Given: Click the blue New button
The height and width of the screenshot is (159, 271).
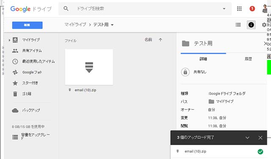Looking at the screenshot, I should (27, 25).
